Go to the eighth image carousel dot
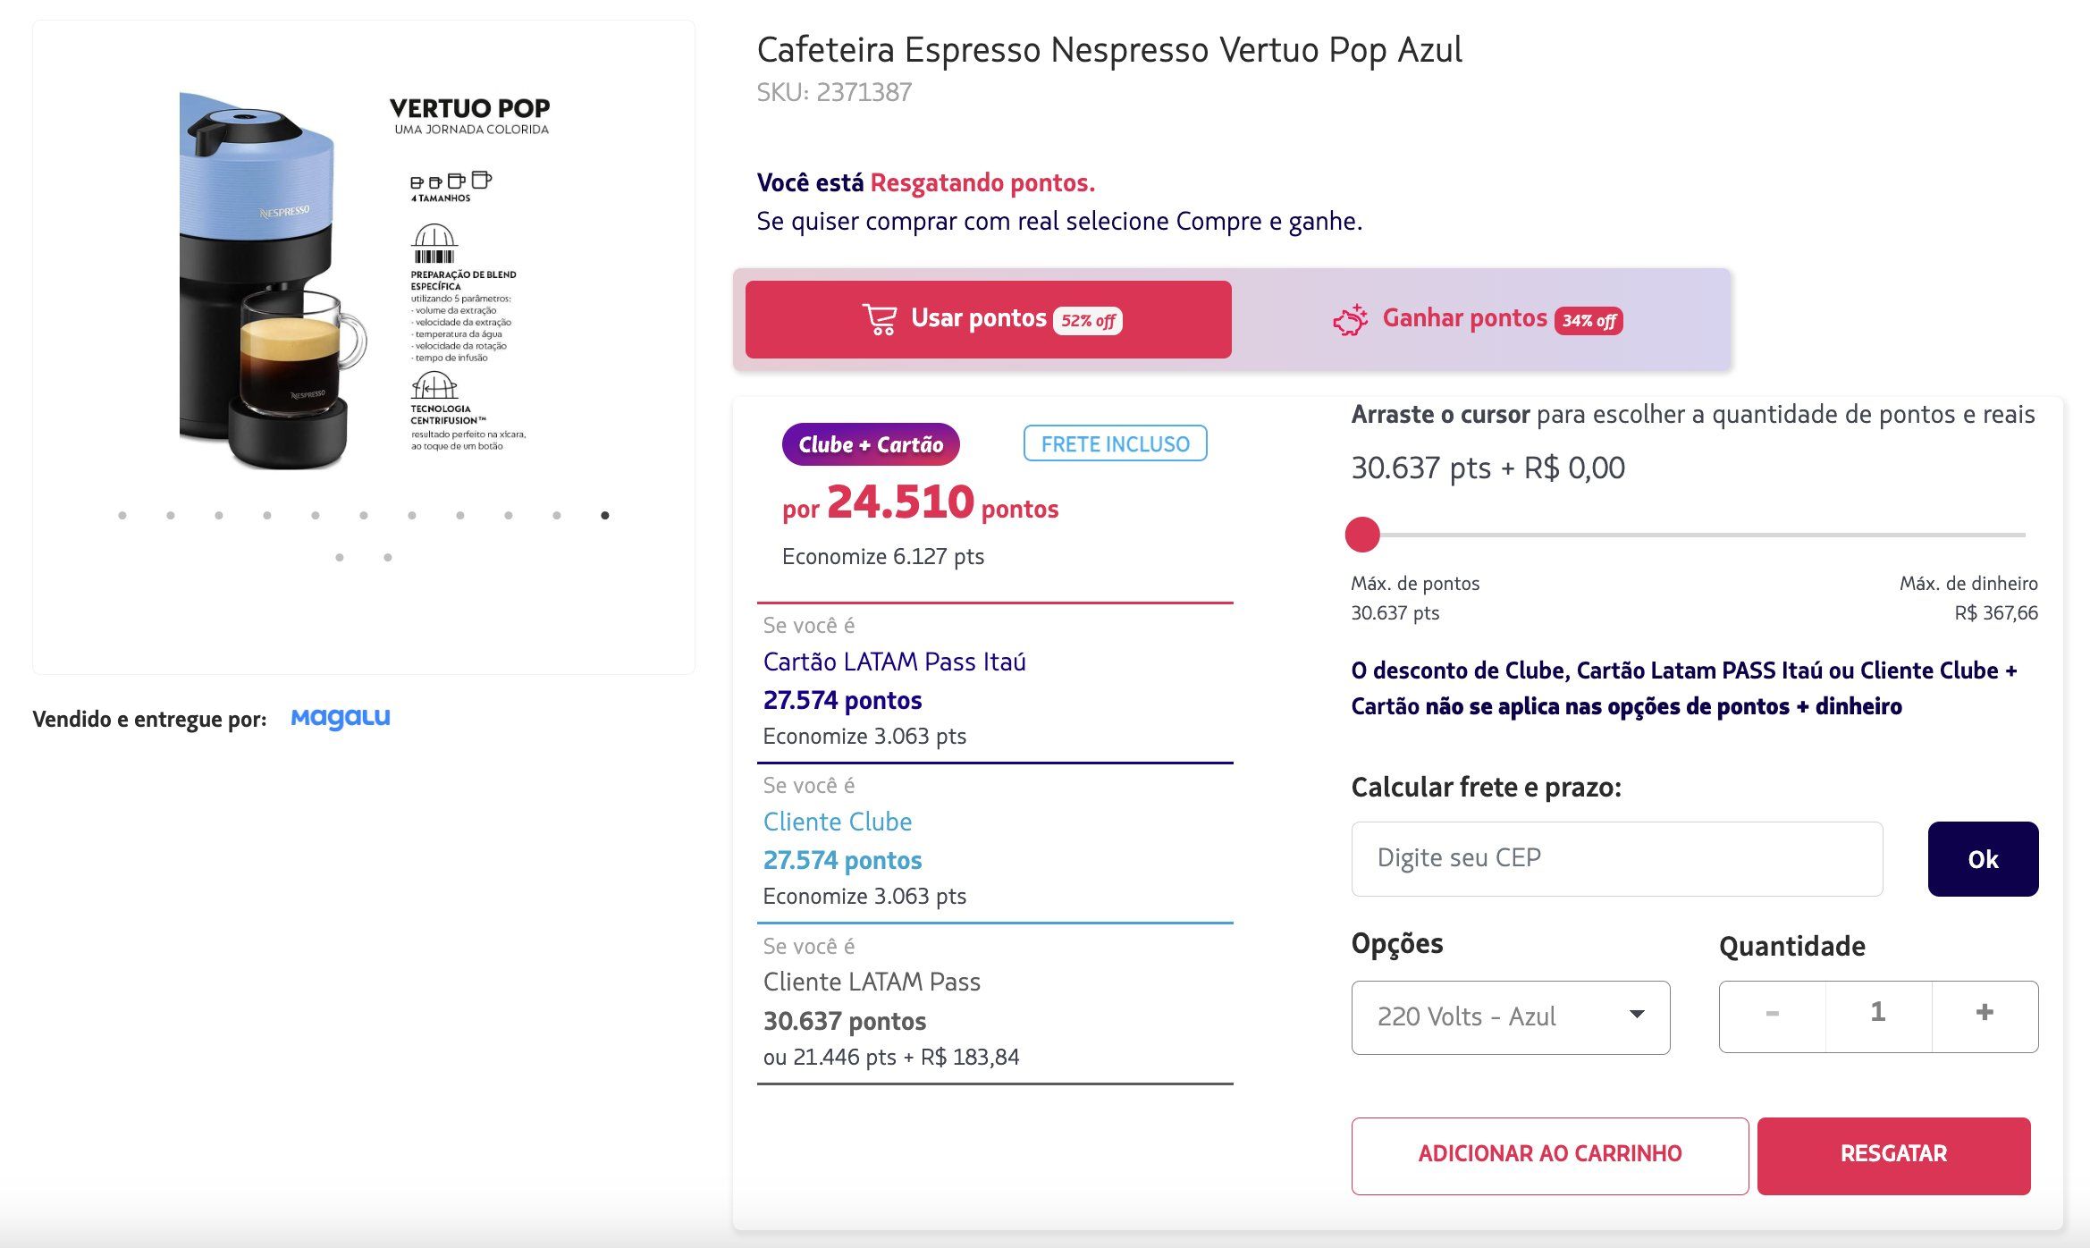The image size is (2090, 1248). coord(460,515)
